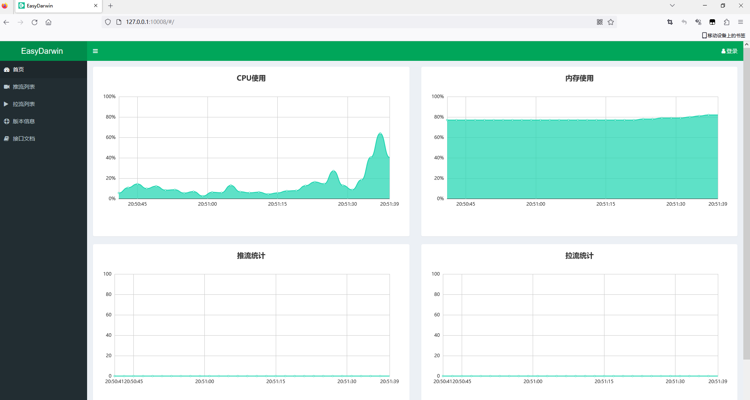The height and width of the screenshot is (400, 750).
Task: Click 20:51:30 label under 拉流统计 chart
Action: (x=675, y=382)
